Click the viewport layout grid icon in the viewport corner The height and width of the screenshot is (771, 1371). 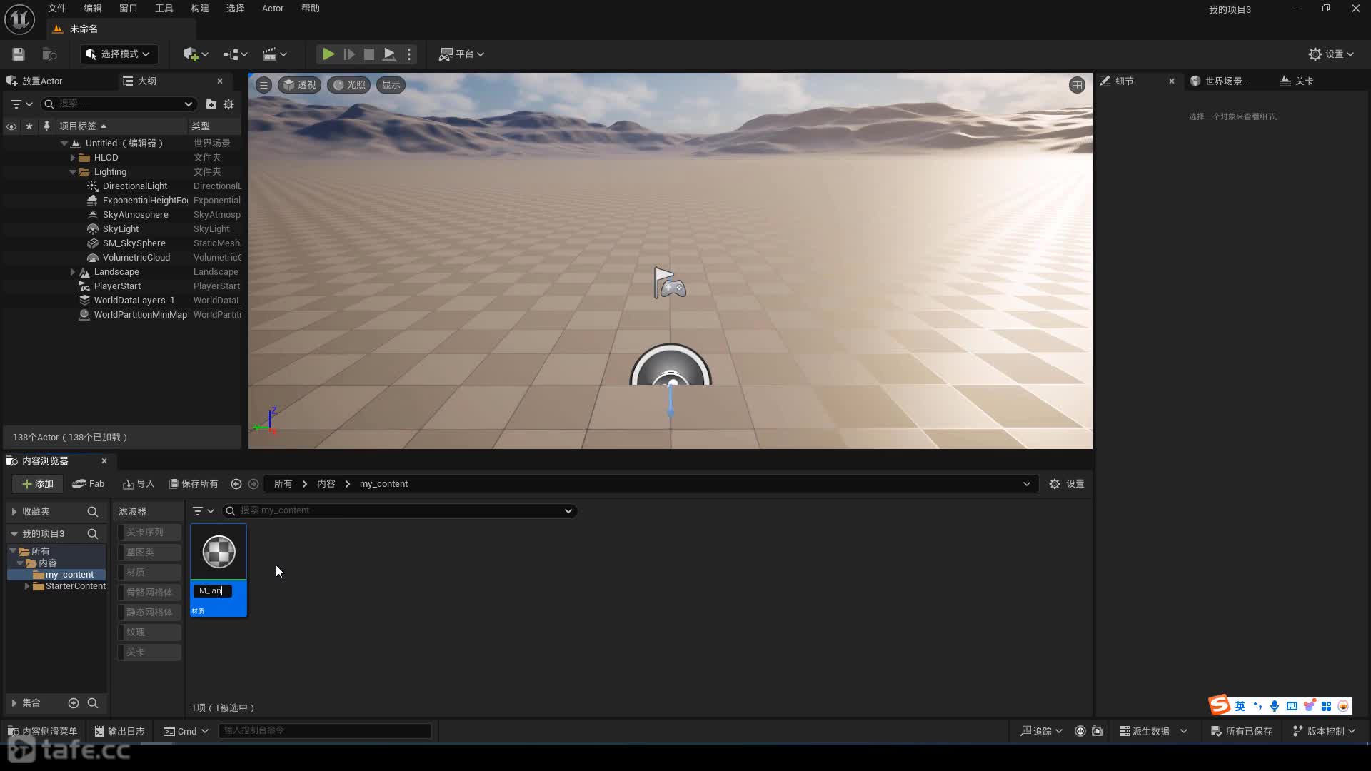(x=1077, y=86)
